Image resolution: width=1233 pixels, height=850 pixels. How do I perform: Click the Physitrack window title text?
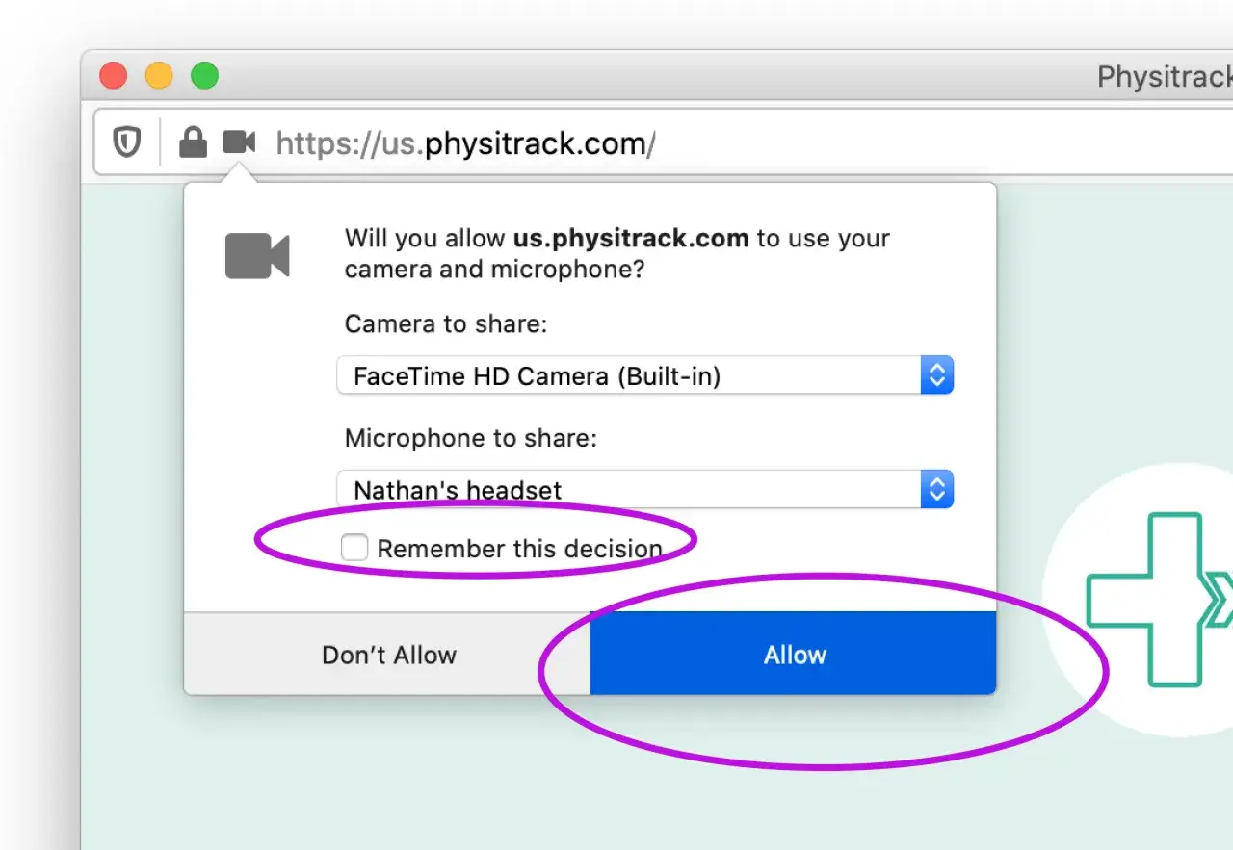pos(1165,76)
